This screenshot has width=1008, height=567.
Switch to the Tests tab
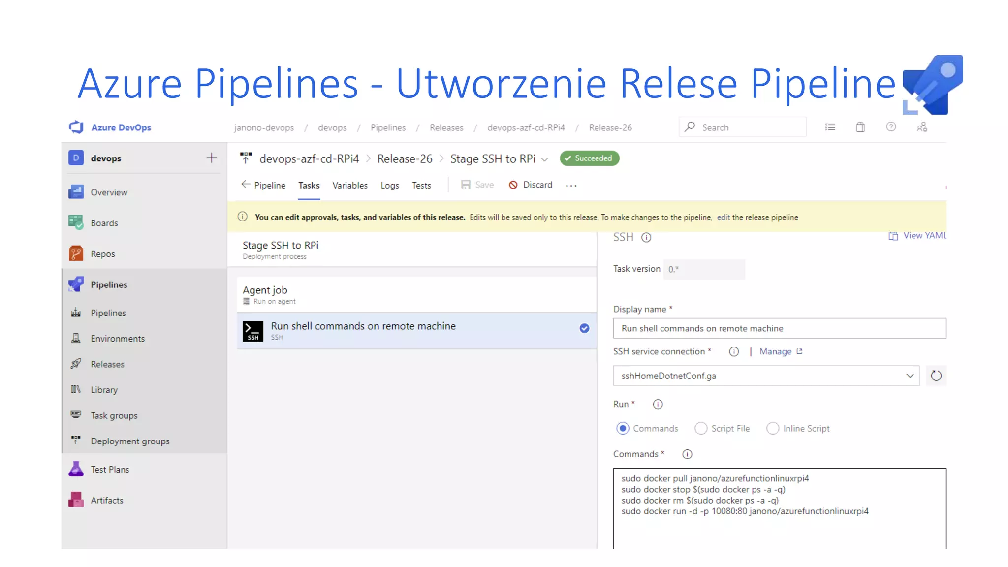tap(421, 185)
